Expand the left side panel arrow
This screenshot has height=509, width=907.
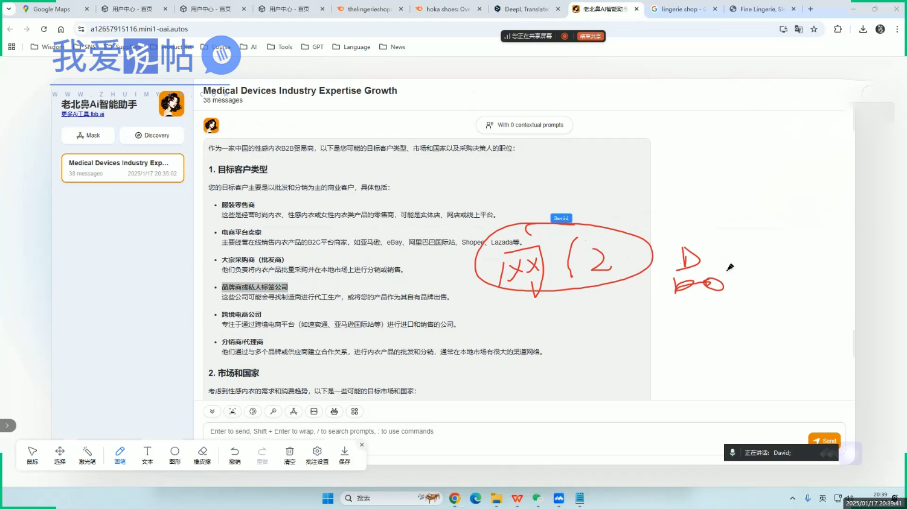pyautogui.click(x=7, y=425)
